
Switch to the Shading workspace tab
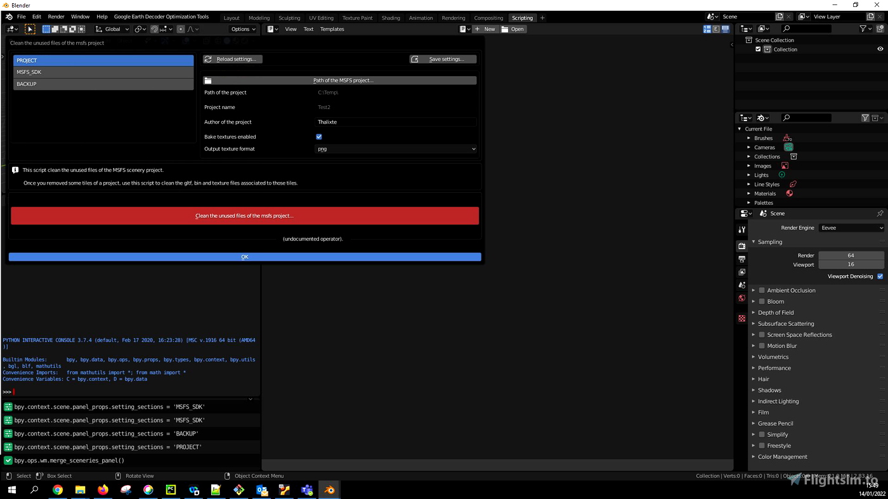coord(391,18)
